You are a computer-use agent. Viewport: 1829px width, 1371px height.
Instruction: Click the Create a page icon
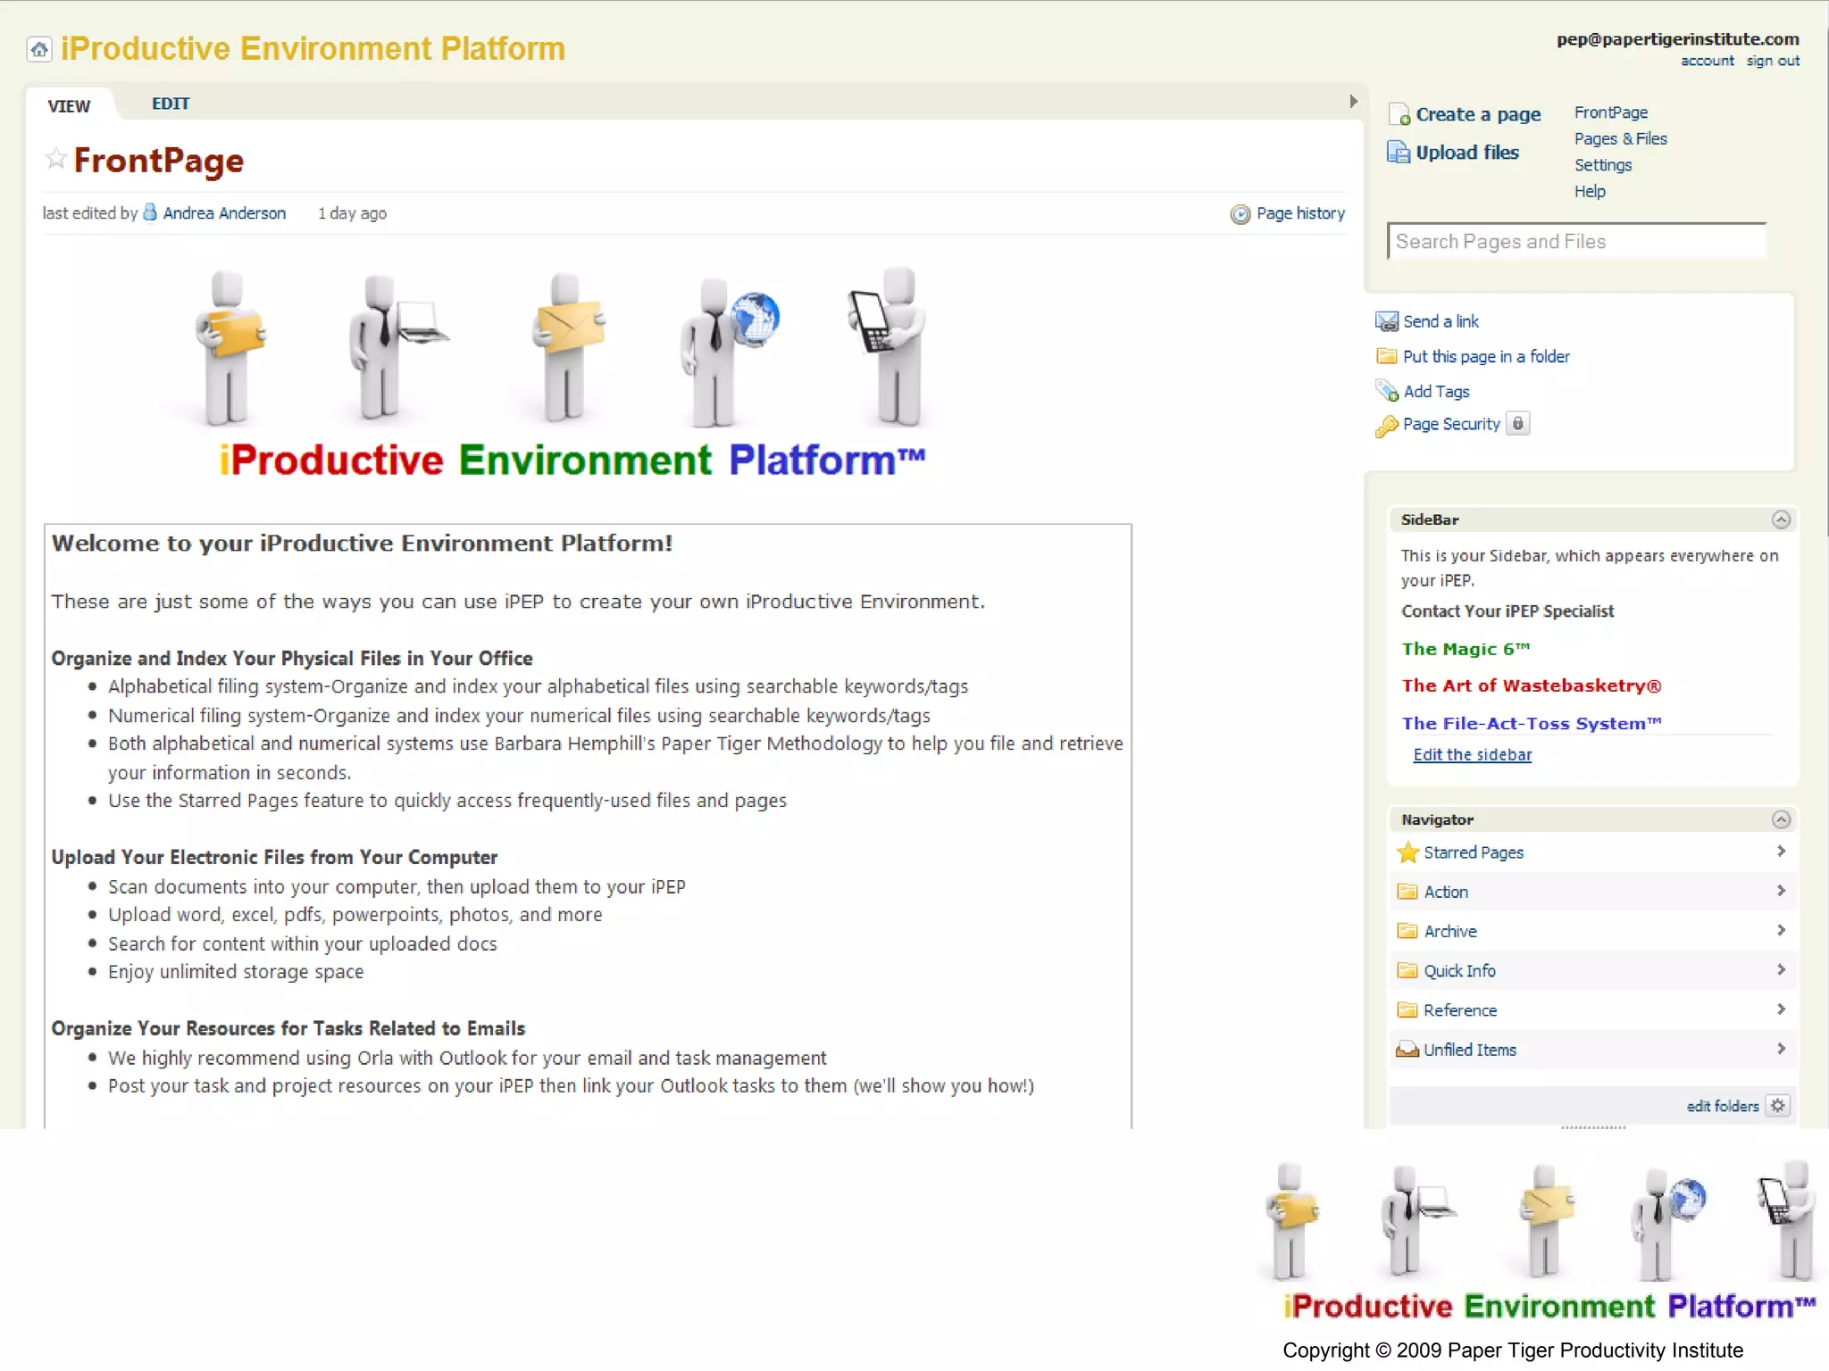point(1399,115)
